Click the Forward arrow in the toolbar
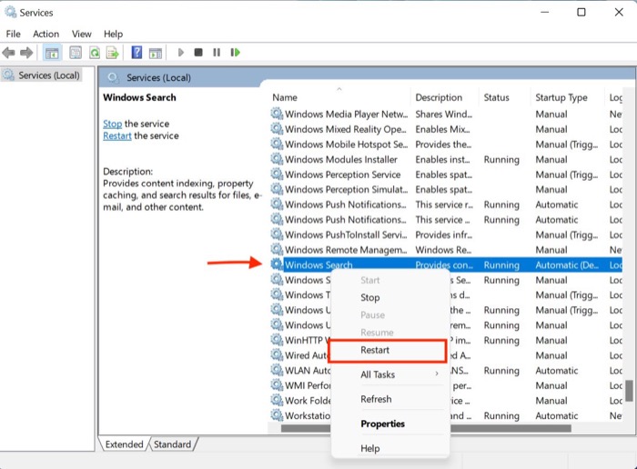Image resolution: width=637 pixels, height=469 pixels. pyautogui.click(x=27, y=53)
